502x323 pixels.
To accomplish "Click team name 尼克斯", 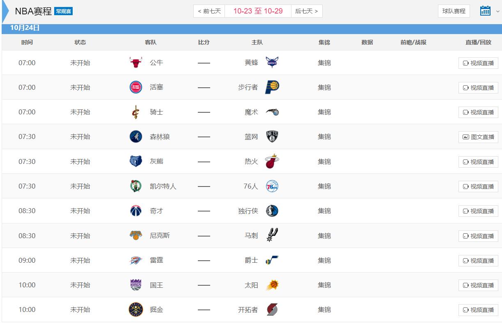I will [160, 236].
